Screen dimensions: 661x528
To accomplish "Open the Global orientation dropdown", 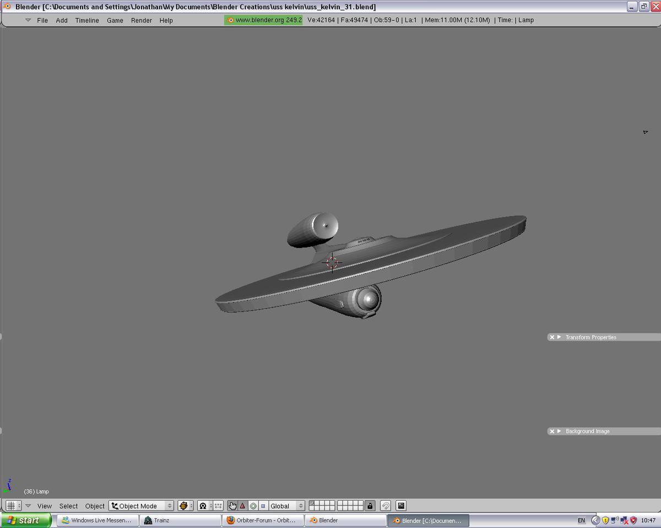I will [x=286, y=505].
